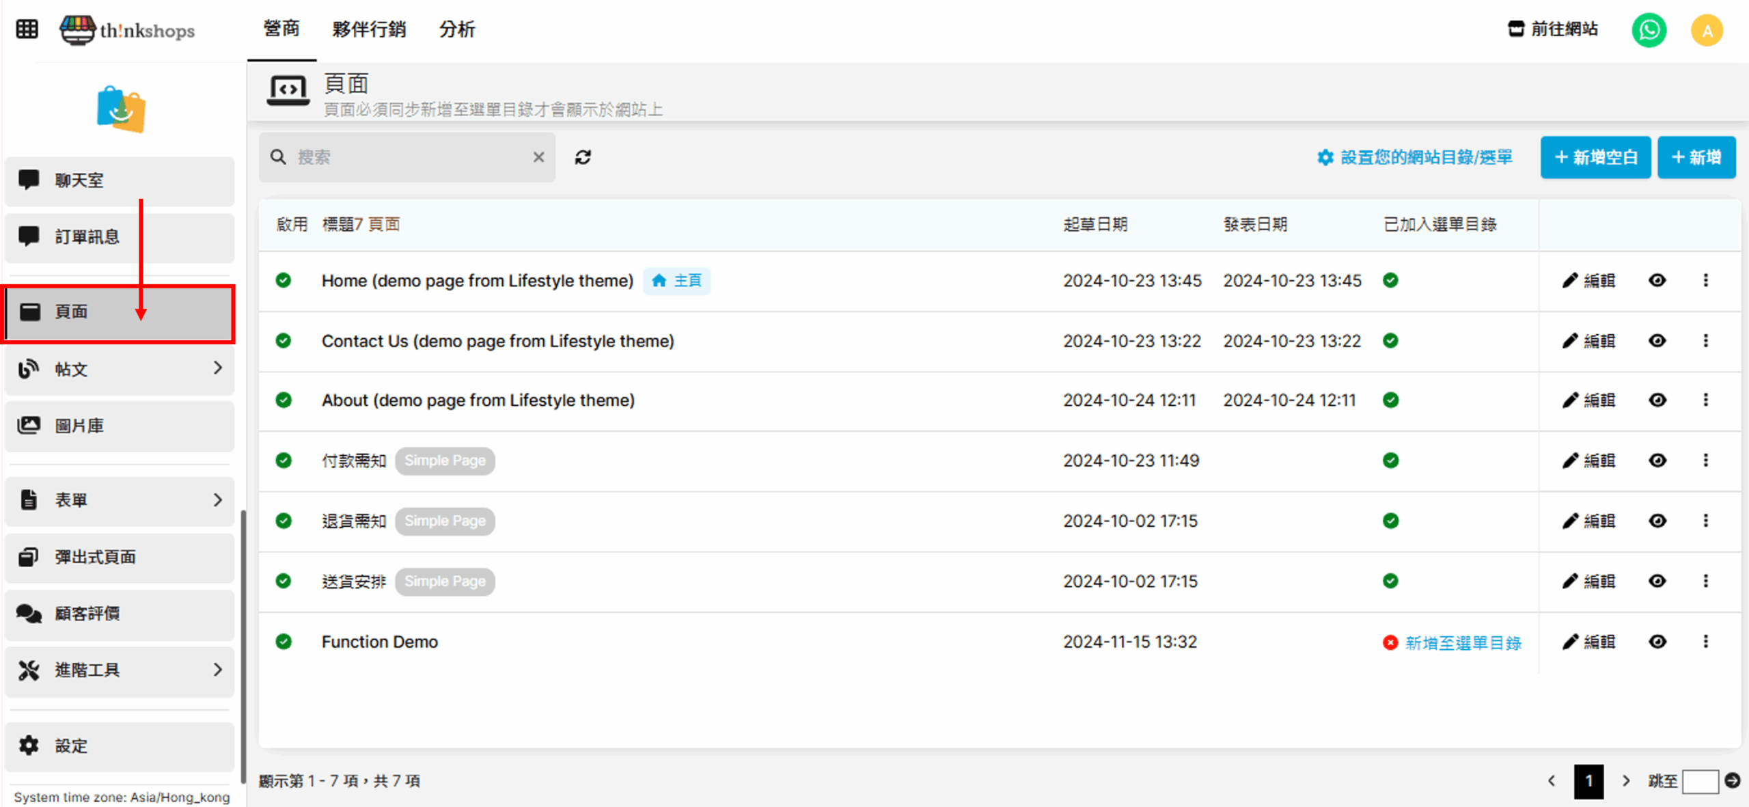This screenshot has height=807, width=1749.
Task: Switch to the 夥伴行銷 tab
Action: 369,29
